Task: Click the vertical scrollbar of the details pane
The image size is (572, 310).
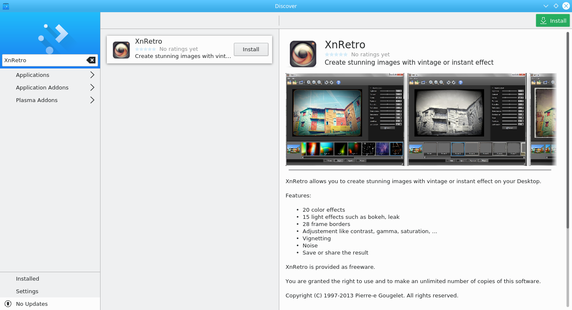Action: 568,130
